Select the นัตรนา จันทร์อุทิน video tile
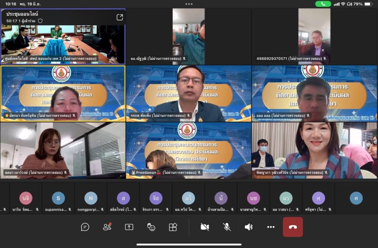The image size is (378, 248). pos(63,94)
